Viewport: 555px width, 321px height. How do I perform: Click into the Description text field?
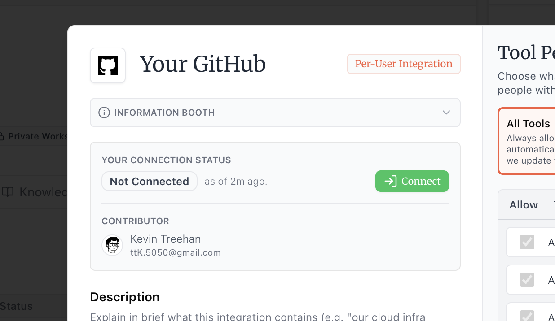tap(257, 317)
